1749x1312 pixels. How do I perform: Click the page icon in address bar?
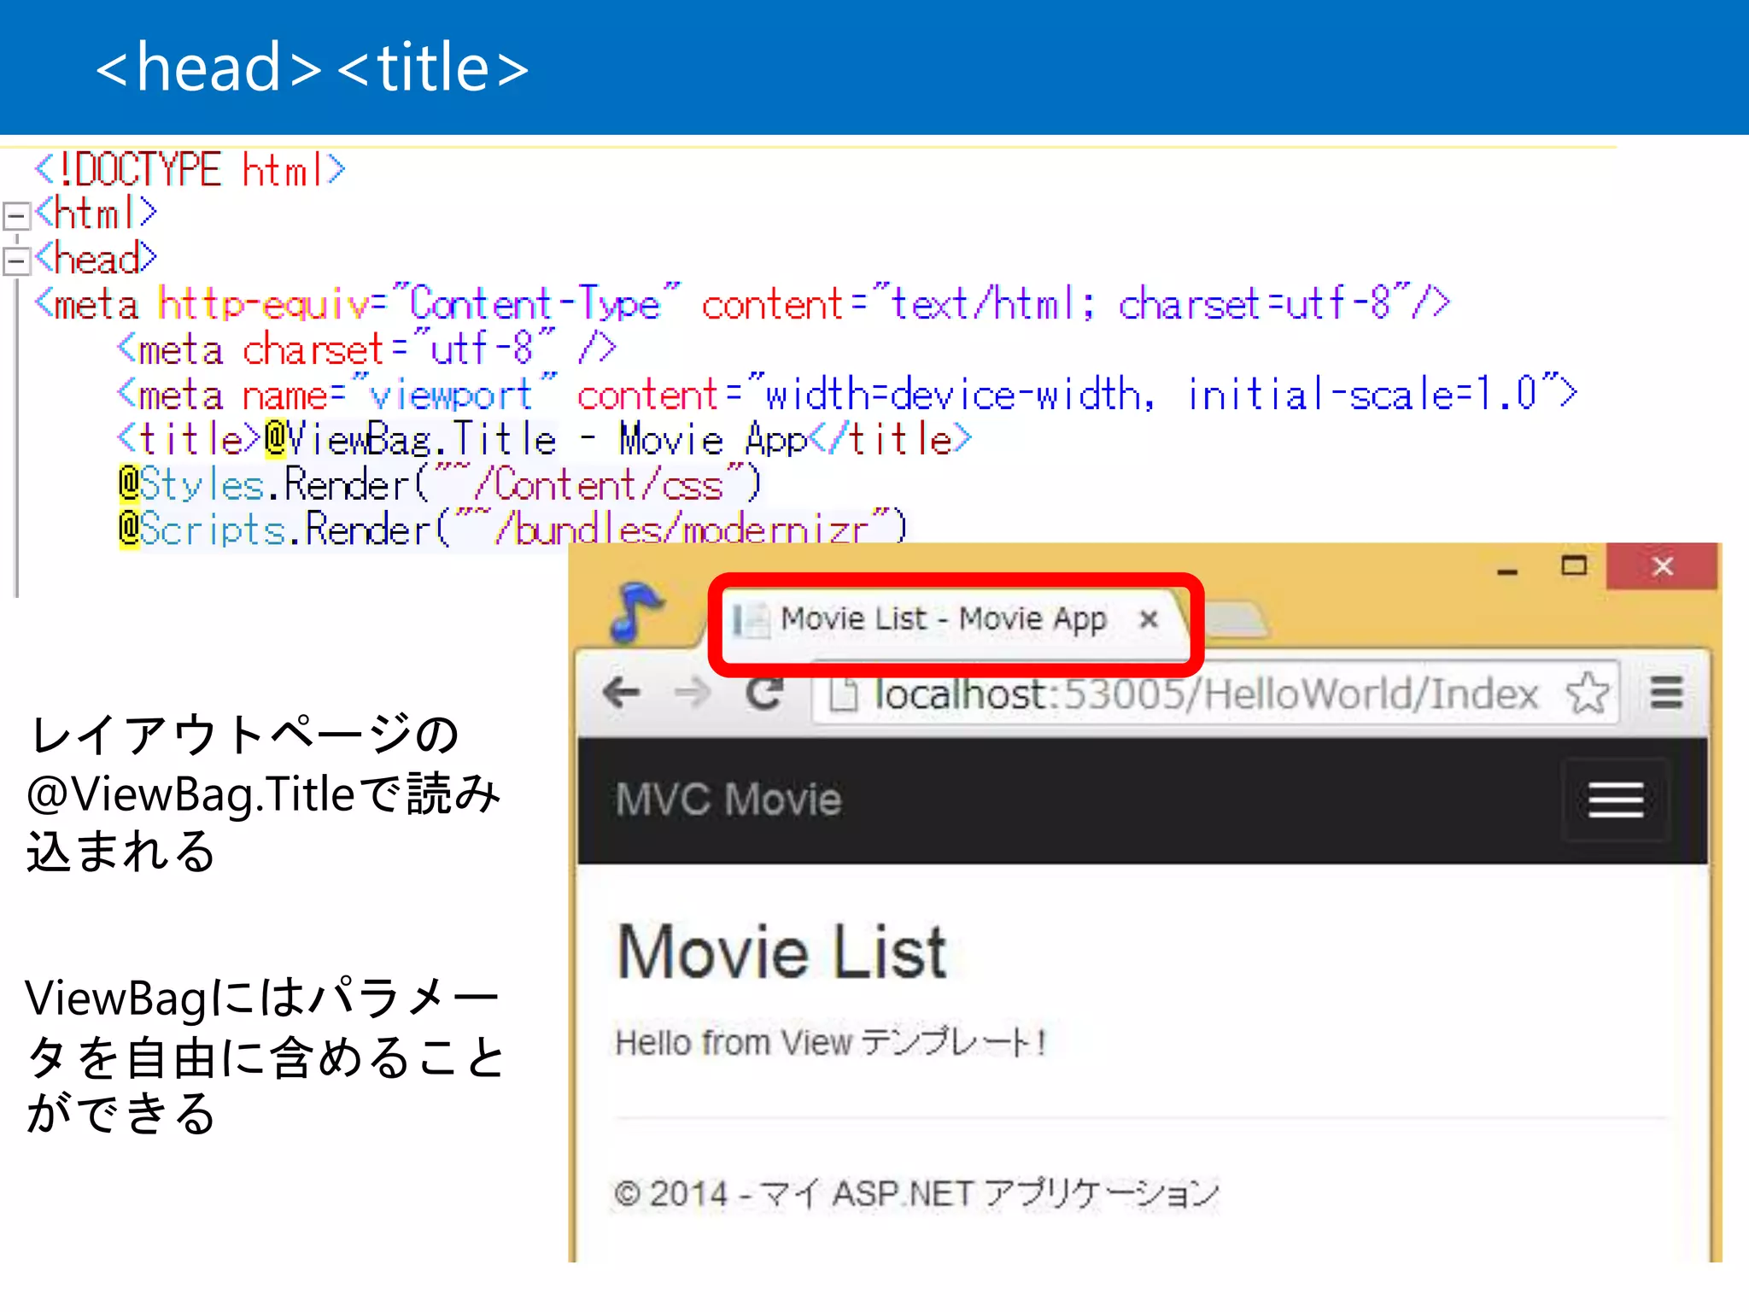click(843, 694)
